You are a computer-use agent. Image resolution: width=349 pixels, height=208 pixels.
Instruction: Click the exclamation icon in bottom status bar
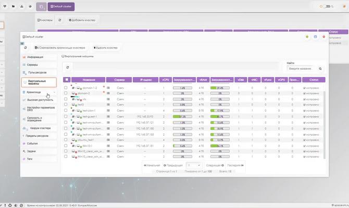pos(5,205)
